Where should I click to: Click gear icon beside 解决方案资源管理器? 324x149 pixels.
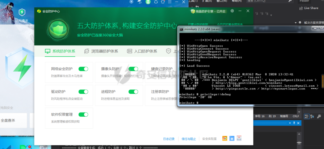pyautogui.click(x=300, y=22)
